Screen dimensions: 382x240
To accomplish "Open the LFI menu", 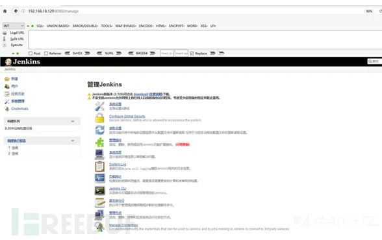I will click(x=213, y=25).
